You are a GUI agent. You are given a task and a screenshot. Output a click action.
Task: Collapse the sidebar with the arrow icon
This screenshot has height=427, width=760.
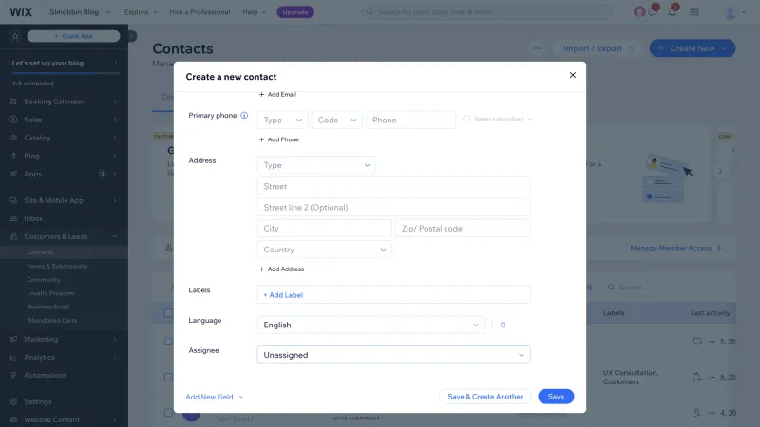tap(132, 36)
